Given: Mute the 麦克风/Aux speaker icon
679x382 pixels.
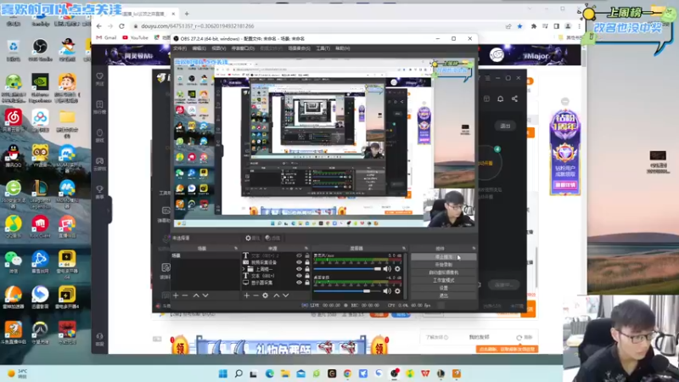Looking at the screenshot, I should pos(387,269).
